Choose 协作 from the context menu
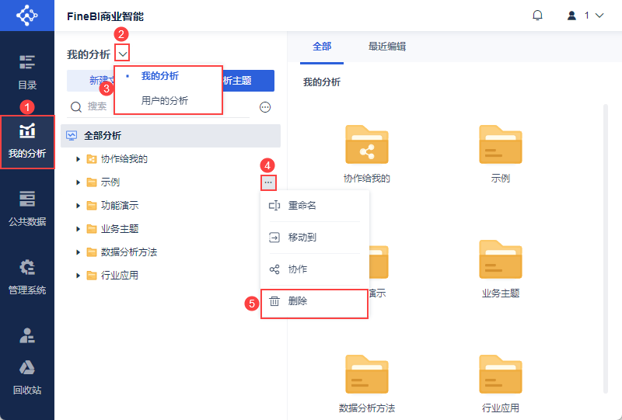The width and height of the screenshot is (622, 420). 314,269
